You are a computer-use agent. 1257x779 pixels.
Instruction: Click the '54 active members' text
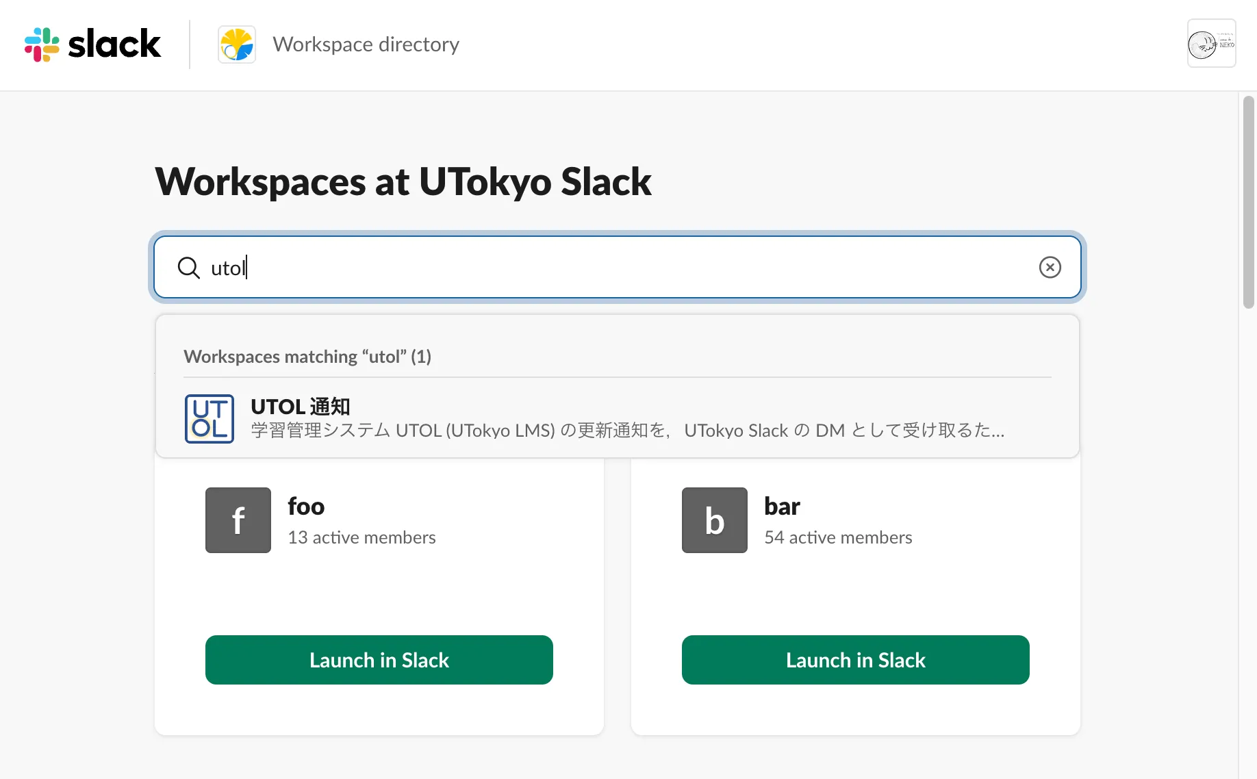click(838, 537)
